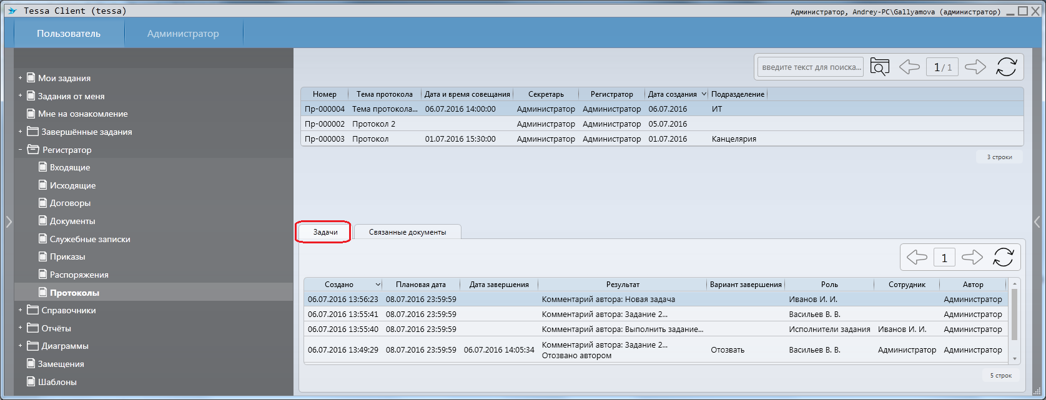Refresh the protocols list in top toolbar
Screen dimensions: 1046x400
coord(1006,67)
